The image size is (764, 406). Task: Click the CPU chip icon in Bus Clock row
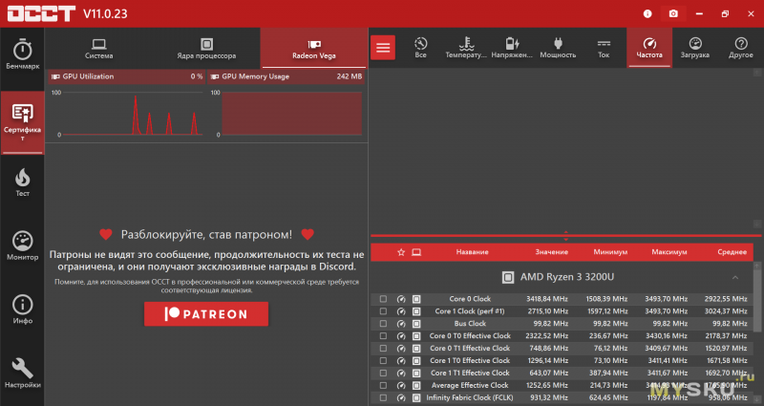[x=416, y=324]
